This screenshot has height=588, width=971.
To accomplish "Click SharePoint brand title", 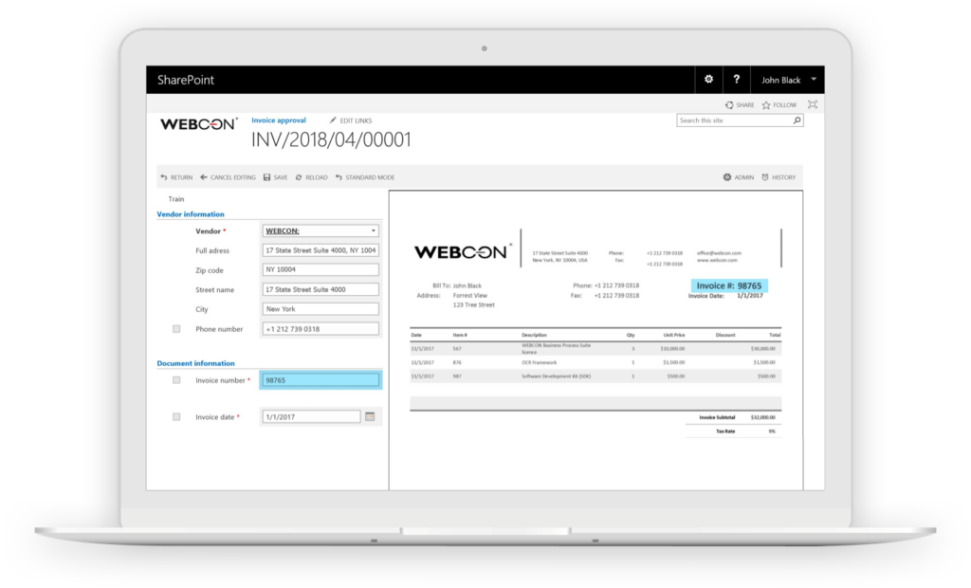I will (186, 80).
